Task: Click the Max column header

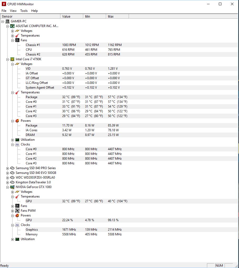Action: click(117, 16)
